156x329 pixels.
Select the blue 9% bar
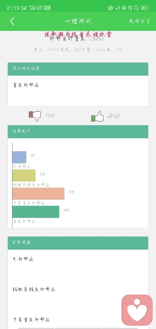click(19, 157)
